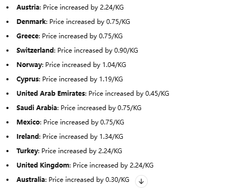Viewport: 227px width, 192px height.
Task: Click the Cyprus list item
Action: click(70, 79)
